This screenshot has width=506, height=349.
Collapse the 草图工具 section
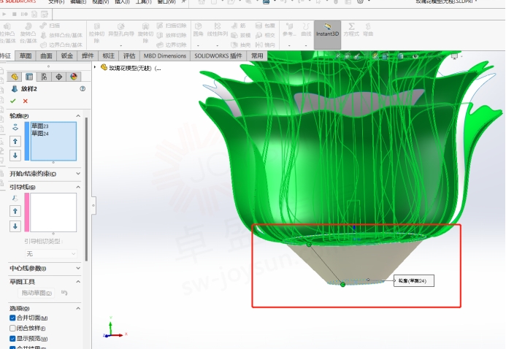[x=78, y=282]
